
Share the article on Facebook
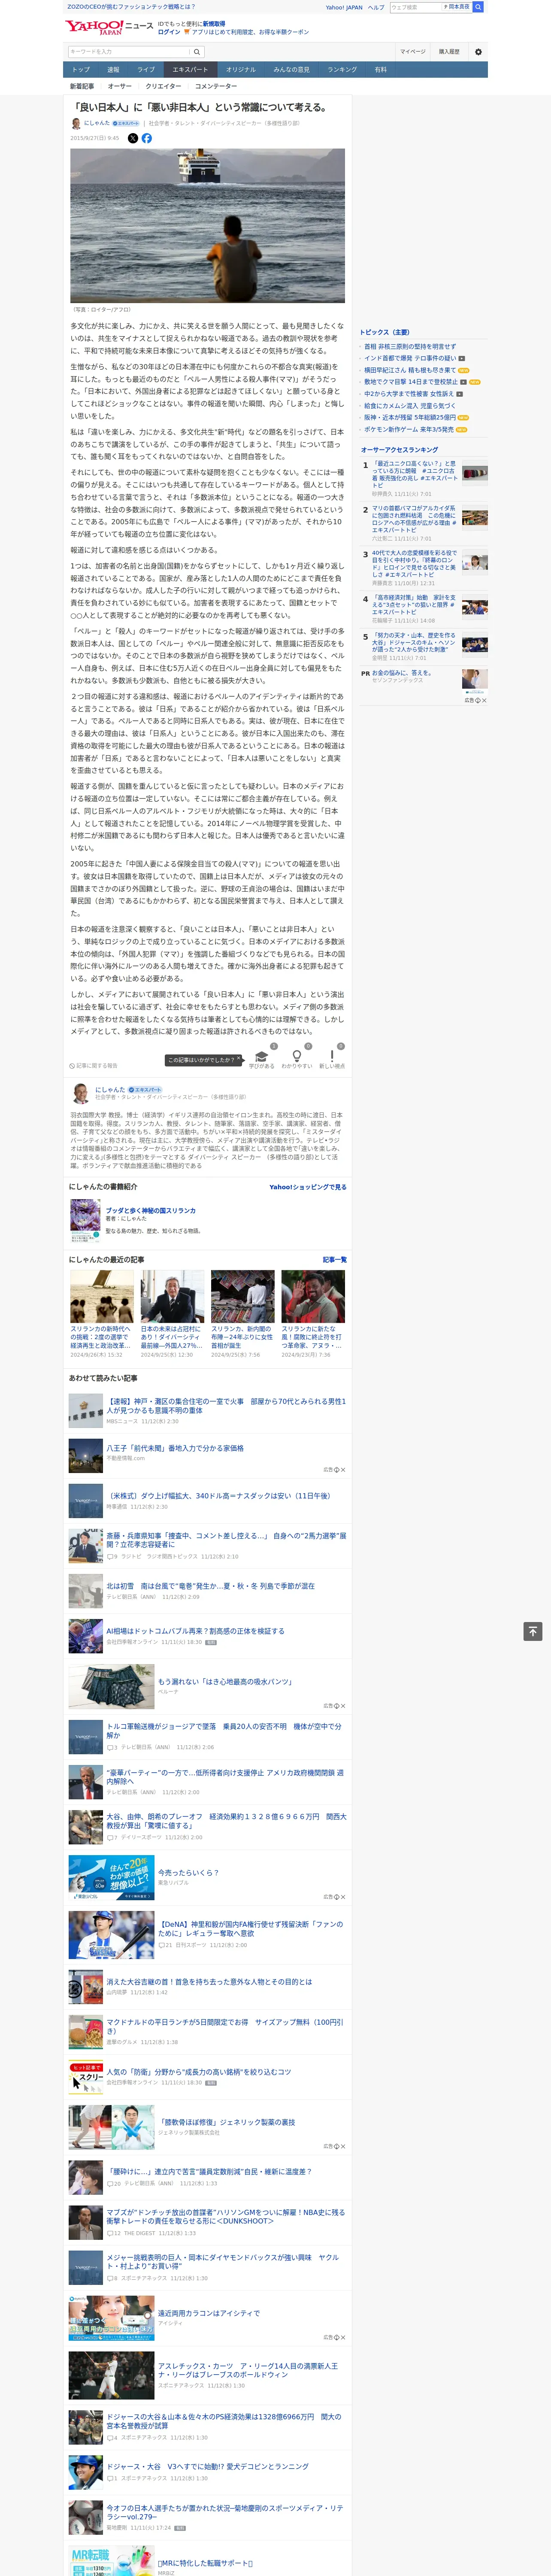point(147,138)
